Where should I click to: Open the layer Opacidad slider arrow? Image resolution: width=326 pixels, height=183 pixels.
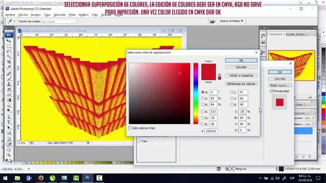[x=314, y=118]
